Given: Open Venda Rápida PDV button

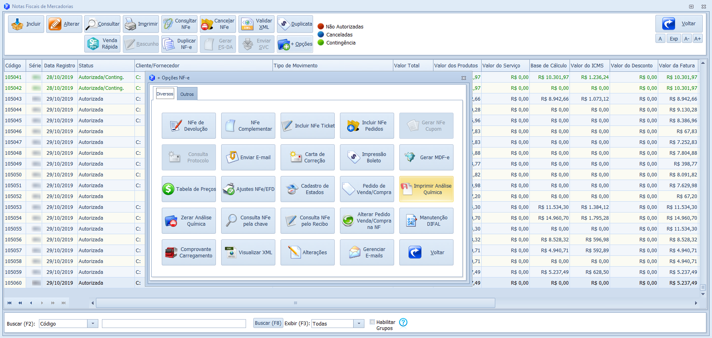Looking at the screenshot, I should (x=102, y=44).
